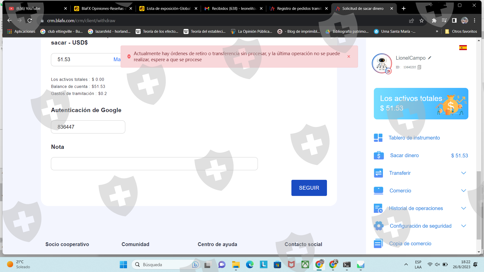The width and height of the screenshot is (484, 272).
Task: Open the Chrome extensions puzzle icon
Action: [434, 21]
